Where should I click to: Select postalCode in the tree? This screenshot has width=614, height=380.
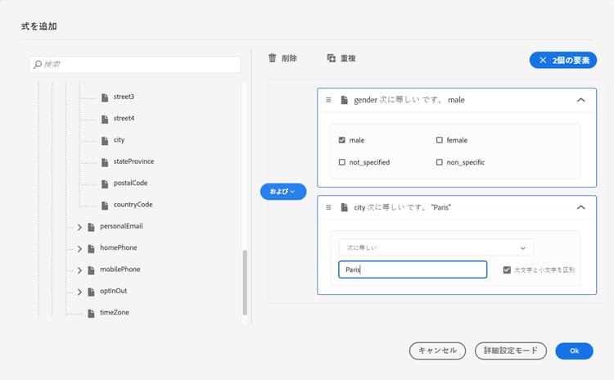pos(130,183)
